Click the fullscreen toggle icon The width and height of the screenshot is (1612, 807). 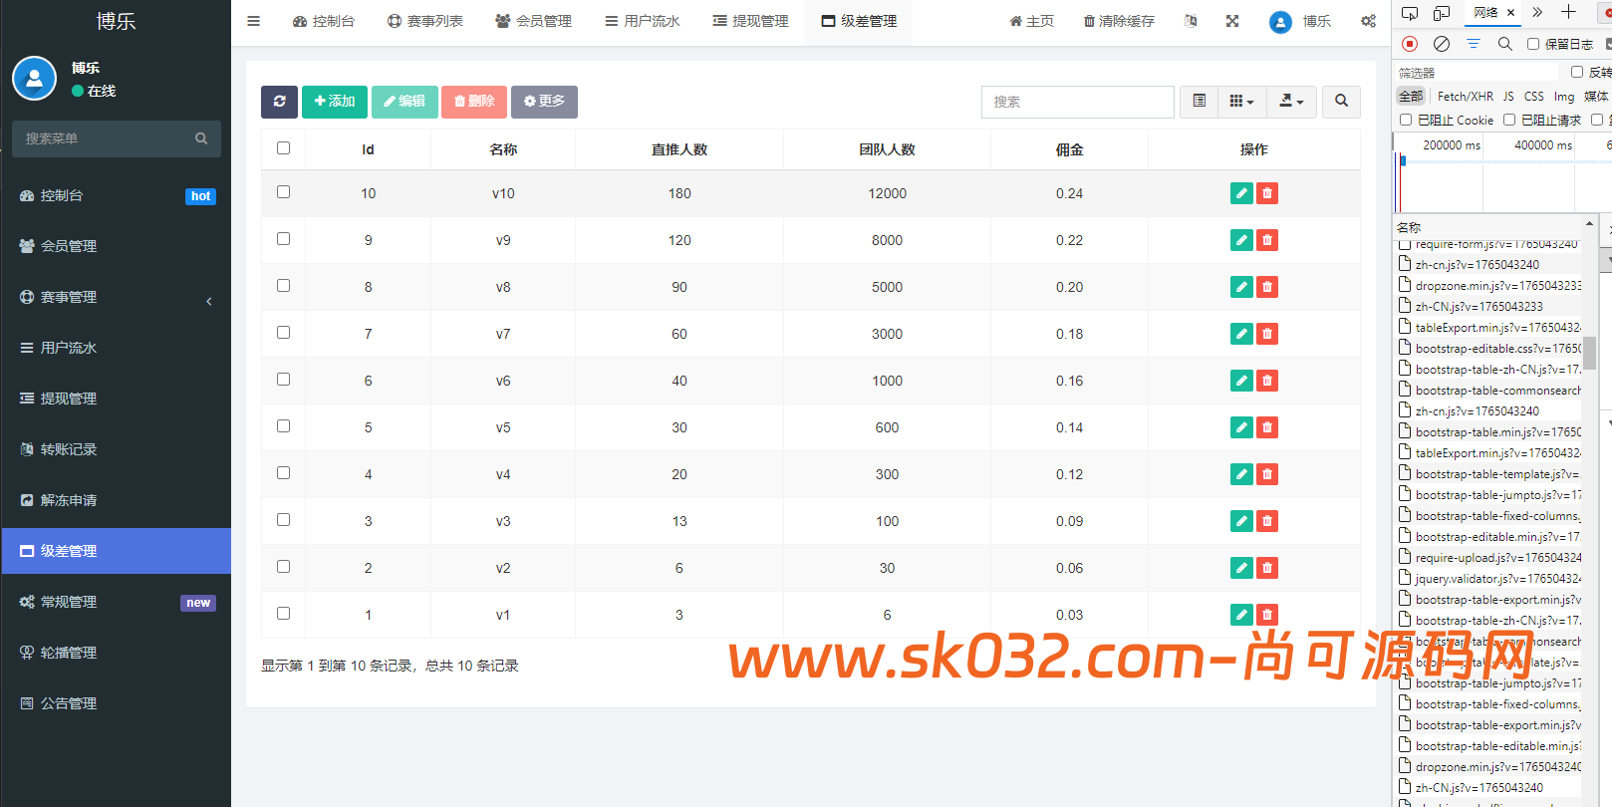[1232, 21]
